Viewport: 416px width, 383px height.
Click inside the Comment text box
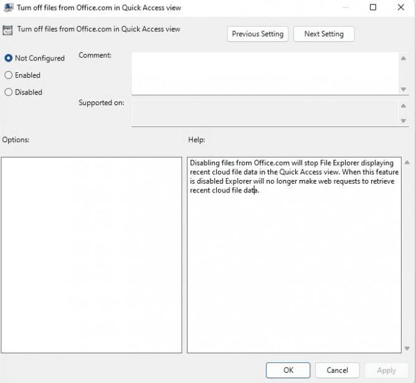tap(265, 73)
